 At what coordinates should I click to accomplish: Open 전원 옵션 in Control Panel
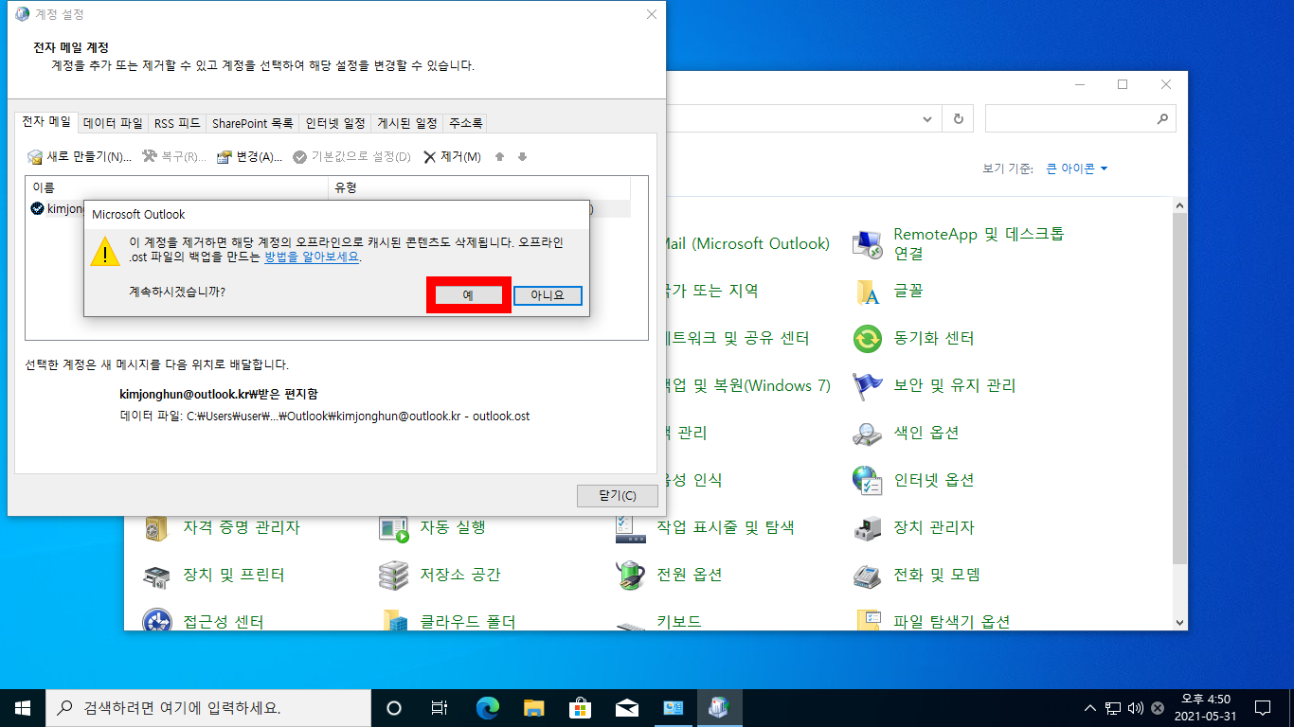669,575
